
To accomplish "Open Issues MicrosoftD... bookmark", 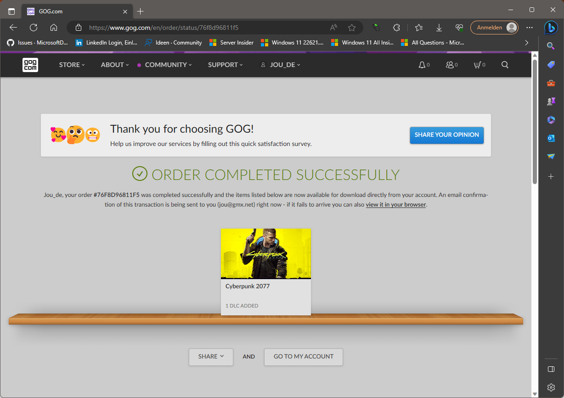I will 37,42.
